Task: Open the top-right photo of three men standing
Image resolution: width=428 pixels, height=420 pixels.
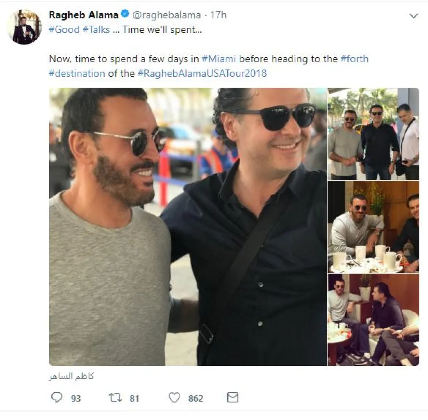Action: [373, 134]
